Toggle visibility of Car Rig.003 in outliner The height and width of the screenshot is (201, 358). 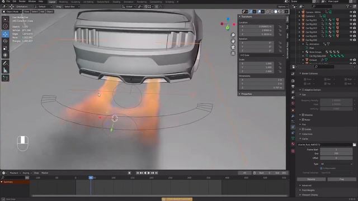point(351,28)
